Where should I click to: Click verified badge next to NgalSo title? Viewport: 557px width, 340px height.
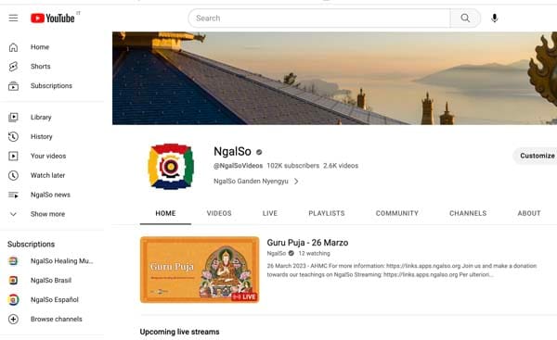pyautogui.click(x=259, y=152)
